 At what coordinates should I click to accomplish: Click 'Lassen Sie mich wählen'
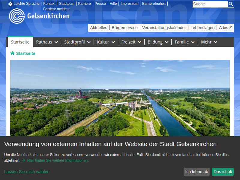click(x=27, y=172)
